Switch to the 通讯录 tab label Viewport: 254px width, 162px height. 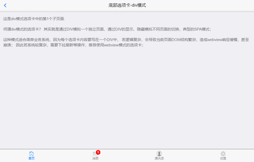pos(159,158)
